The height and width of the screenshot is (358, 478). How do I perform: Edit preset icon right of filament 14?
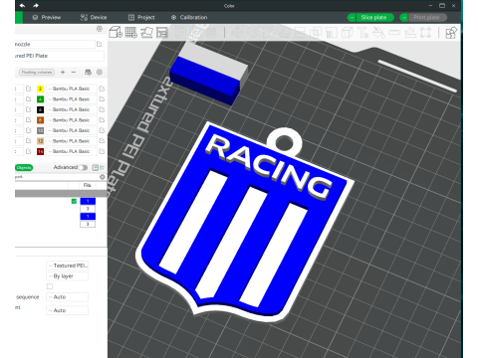click(102, 151)
